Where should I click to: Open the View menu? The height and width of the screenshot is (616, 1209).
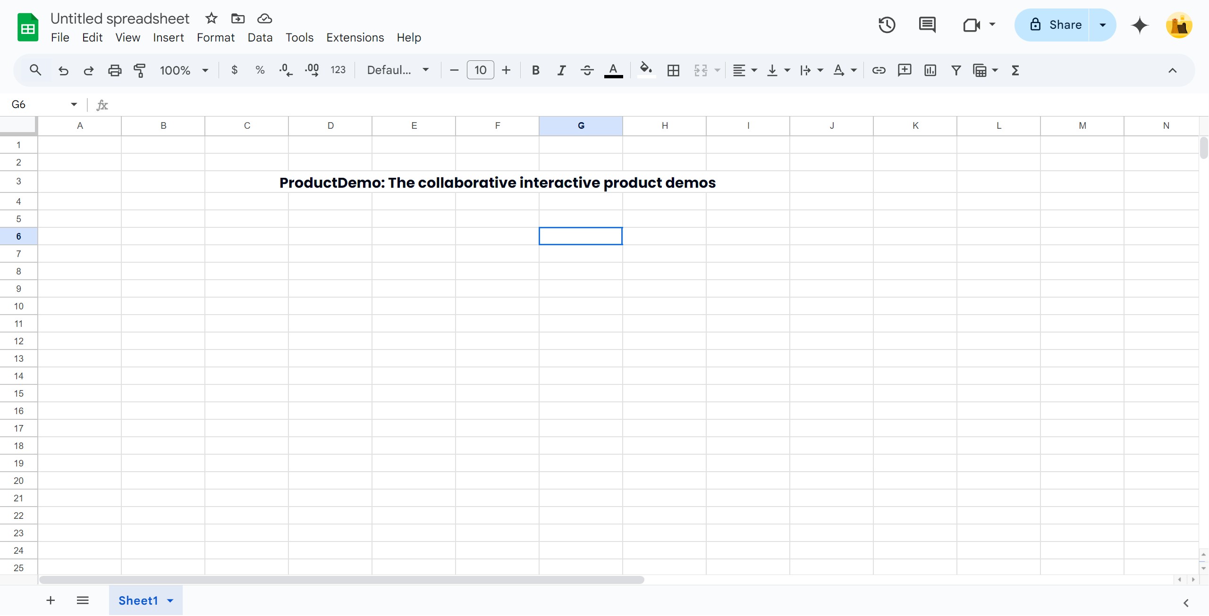[127, 37]
